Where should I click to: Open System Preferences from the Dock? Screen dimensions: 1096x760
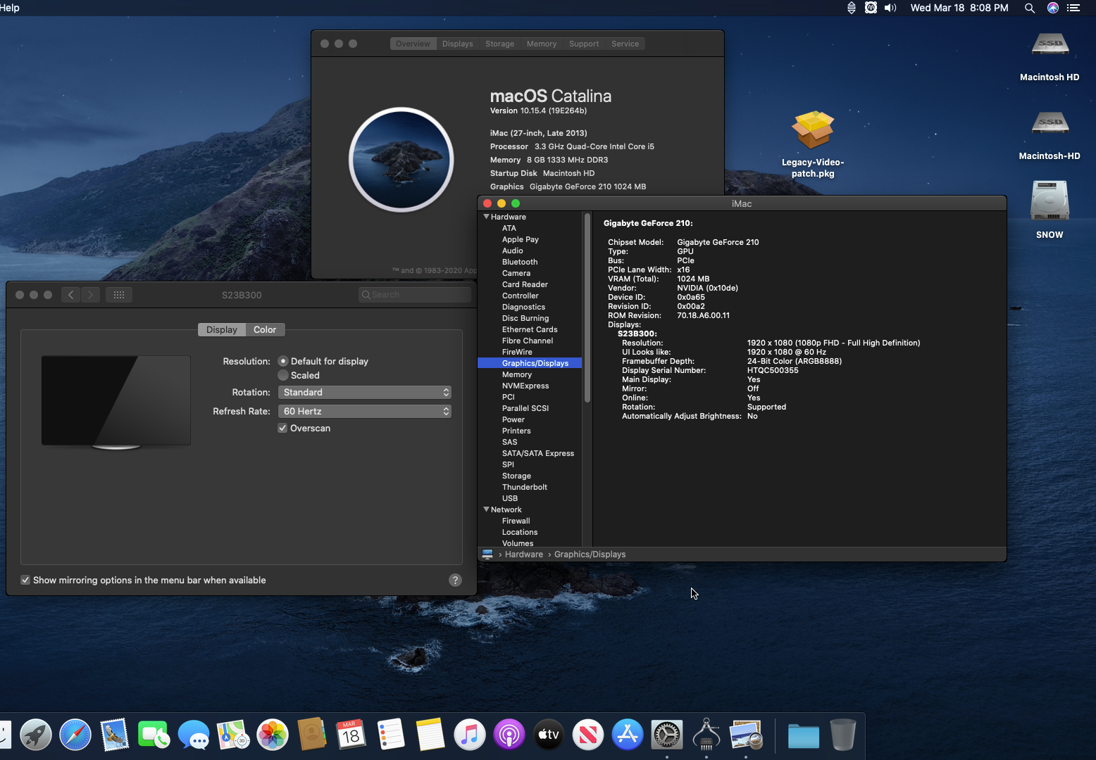pyautogui.click(x=667, y=735)
